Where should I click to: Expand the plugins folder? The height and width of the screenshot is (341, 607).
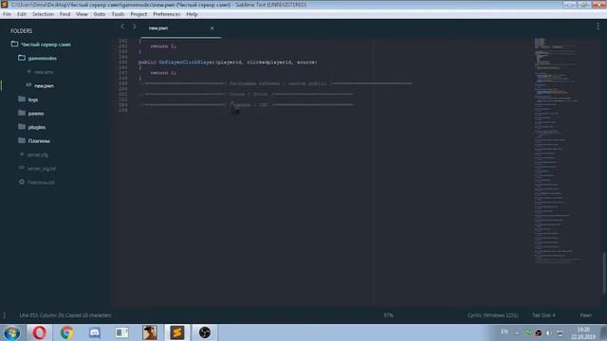click(37, 127)
